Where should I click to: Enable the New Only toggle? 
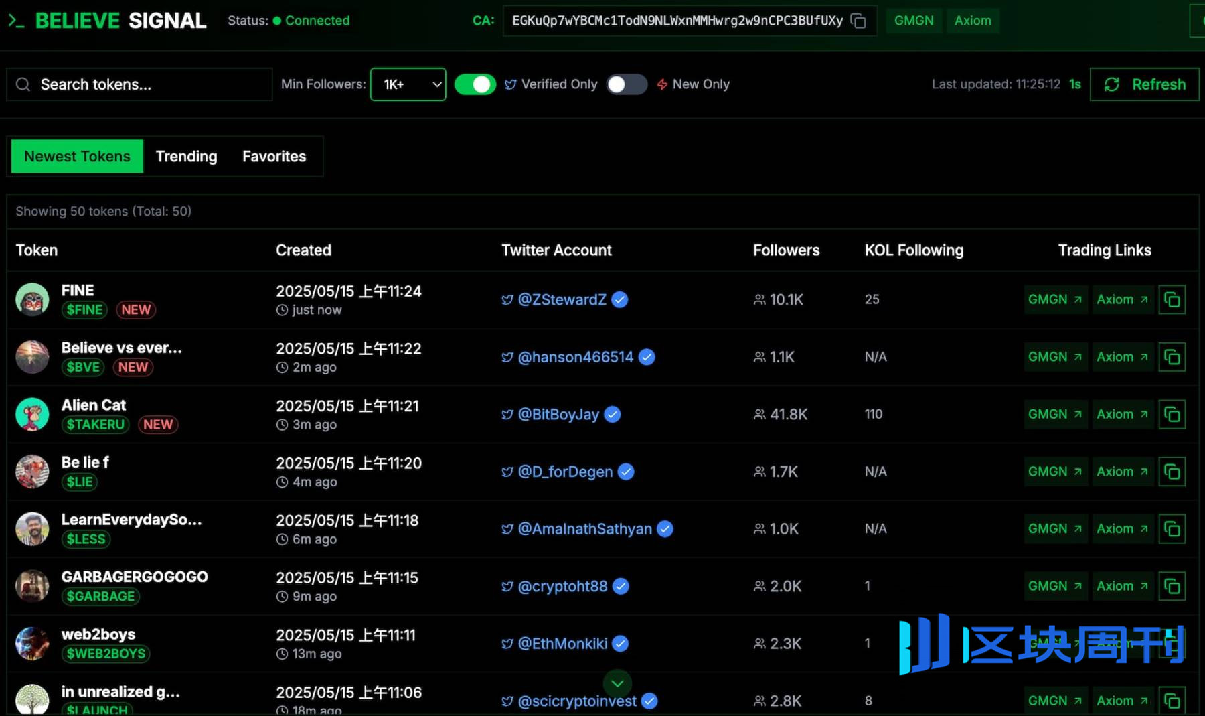point(627,84)
